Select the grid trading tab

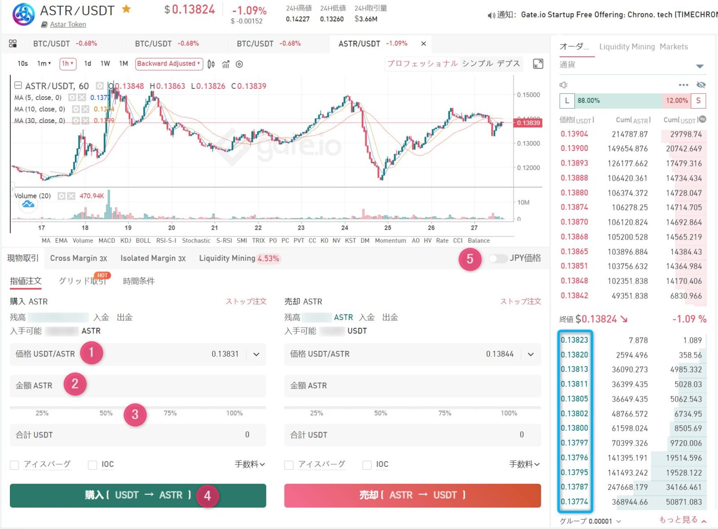[83, 281]
